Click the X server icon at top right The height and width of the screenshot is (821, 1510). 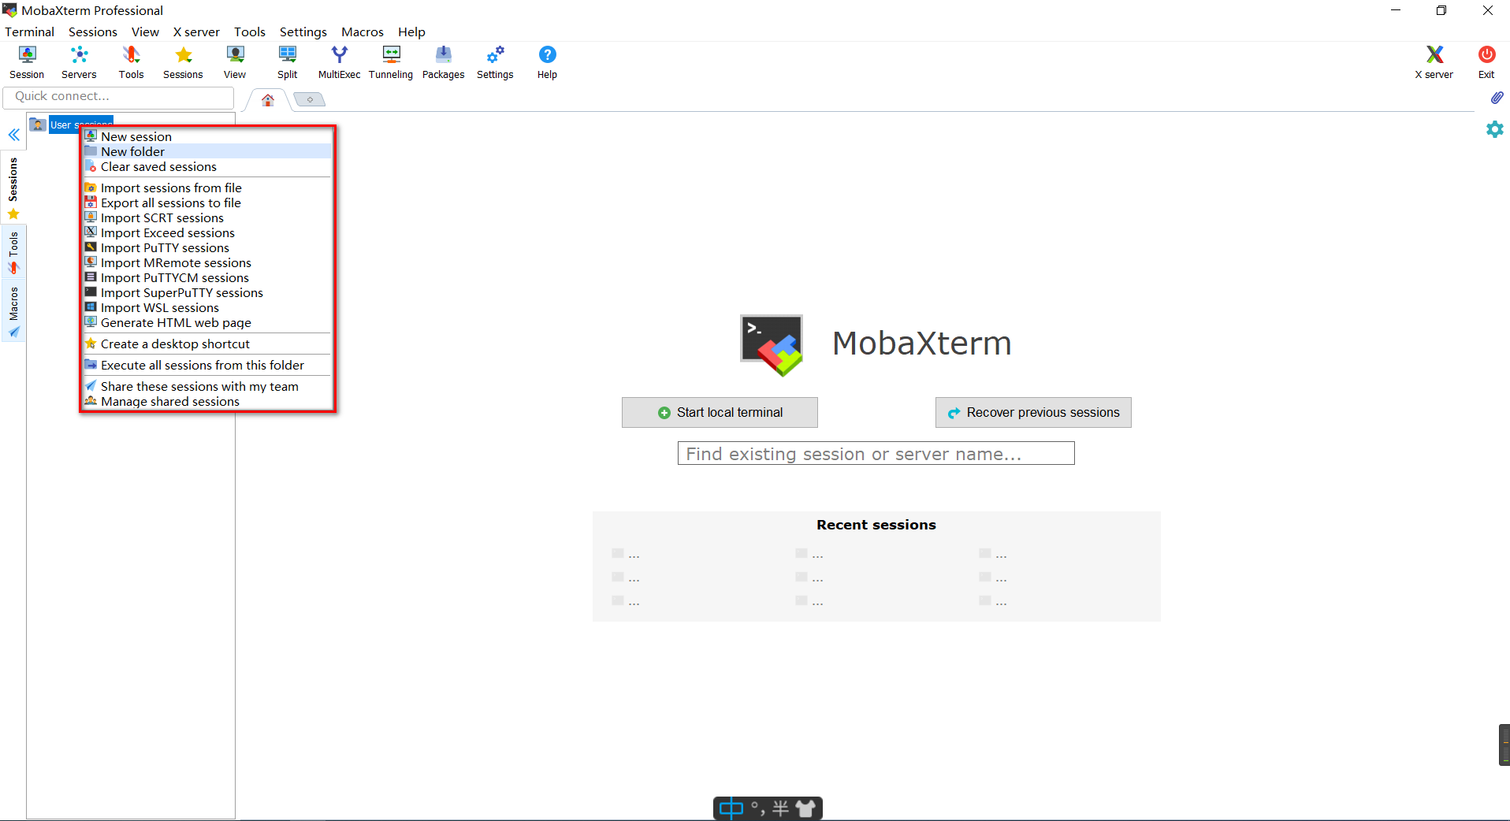click(x=1434, y=61)
